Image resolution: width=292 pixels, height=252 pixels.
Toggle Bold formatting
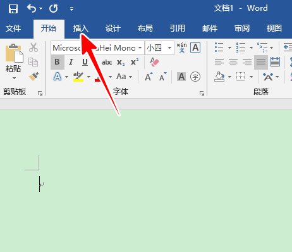[x=57, y=62]
